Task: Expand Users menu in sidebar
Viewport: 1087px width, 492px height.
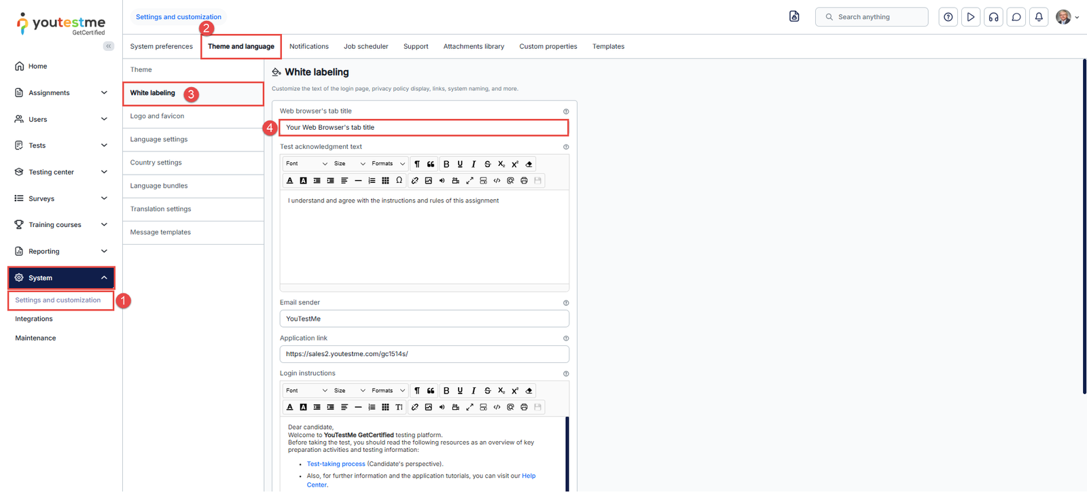Action: tap(61, 119)
